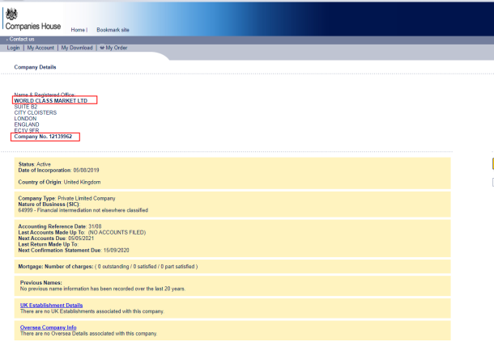Open My Download menu item

(77, 48)
